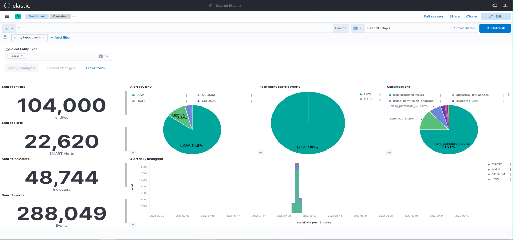The width and height of the screenshot is (513, 240).
Task: Toggle HIGH in the entity score severity legend
Action: [367, 99]
